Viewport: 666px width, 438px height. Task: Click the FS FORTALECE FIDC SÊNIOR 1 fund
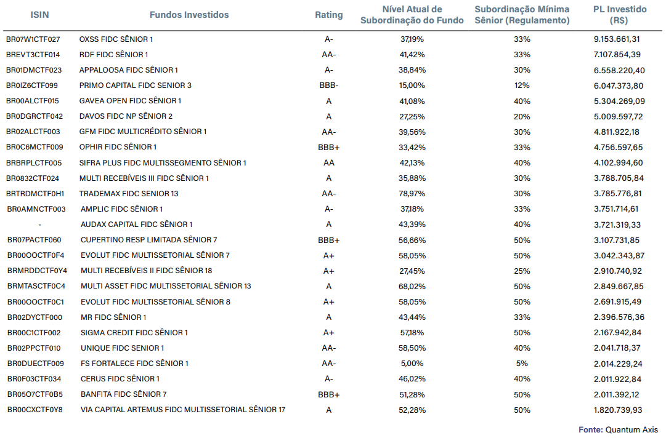coord(134,364)
